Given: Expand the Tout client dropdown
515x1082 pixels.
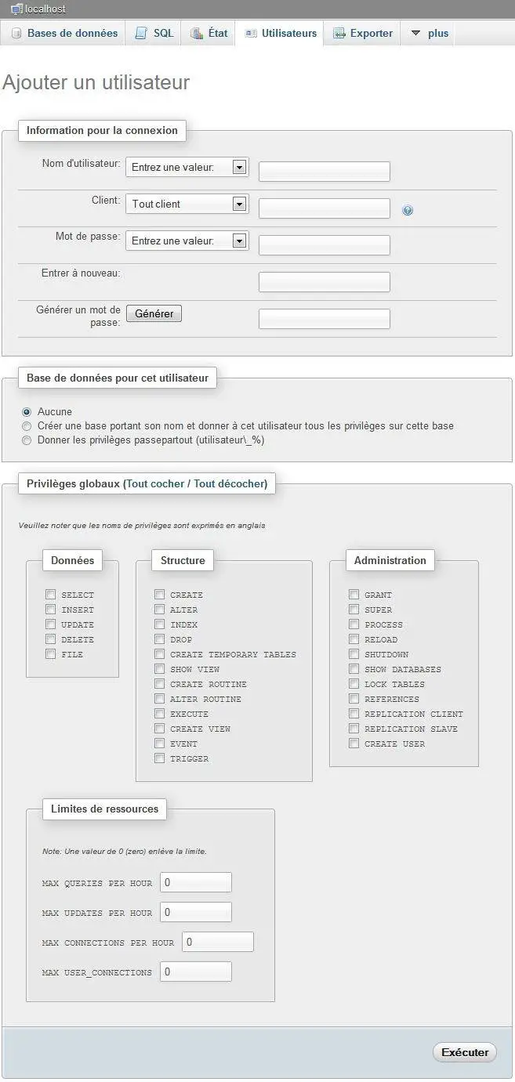Looking at the screenshot, I should [187, 204].
